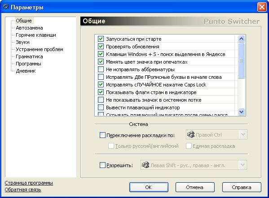Select Грамматика in the tree

tap(29, 56)
